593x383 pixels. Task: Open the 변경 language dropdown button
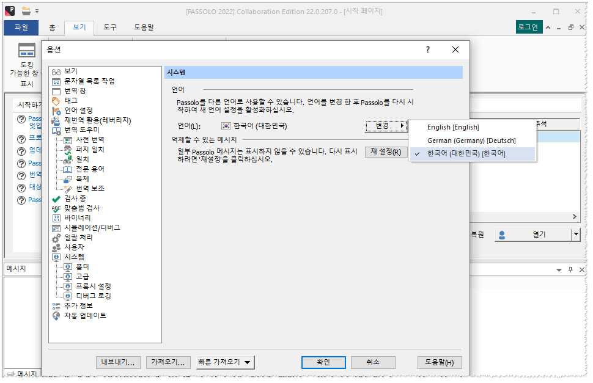386,126
